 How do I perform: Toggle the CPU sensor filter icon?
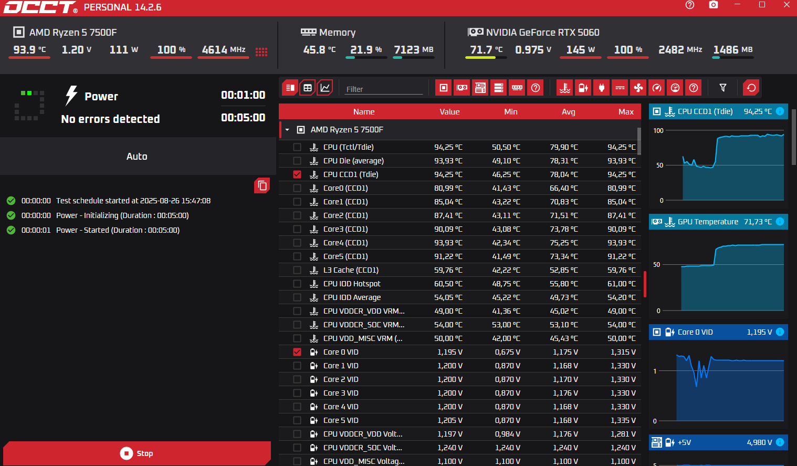tap(444, 88)
